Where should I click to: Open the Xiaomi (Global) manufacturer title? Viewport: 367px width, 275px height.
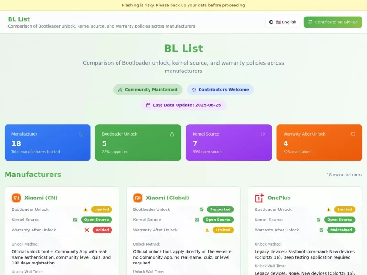coord(167,198)
